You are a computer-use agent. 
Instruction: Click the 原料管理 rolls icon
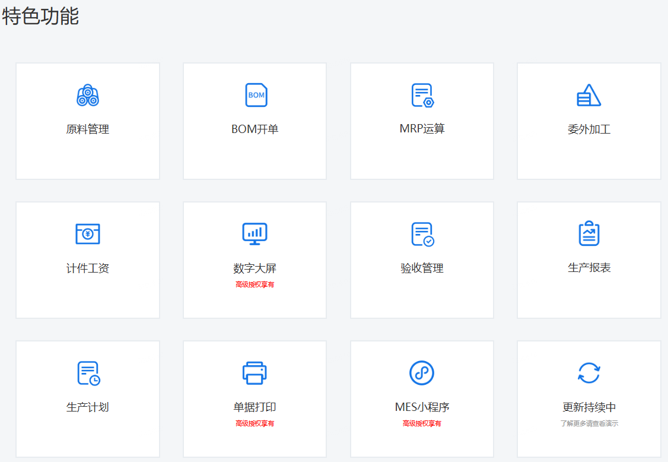88,95
